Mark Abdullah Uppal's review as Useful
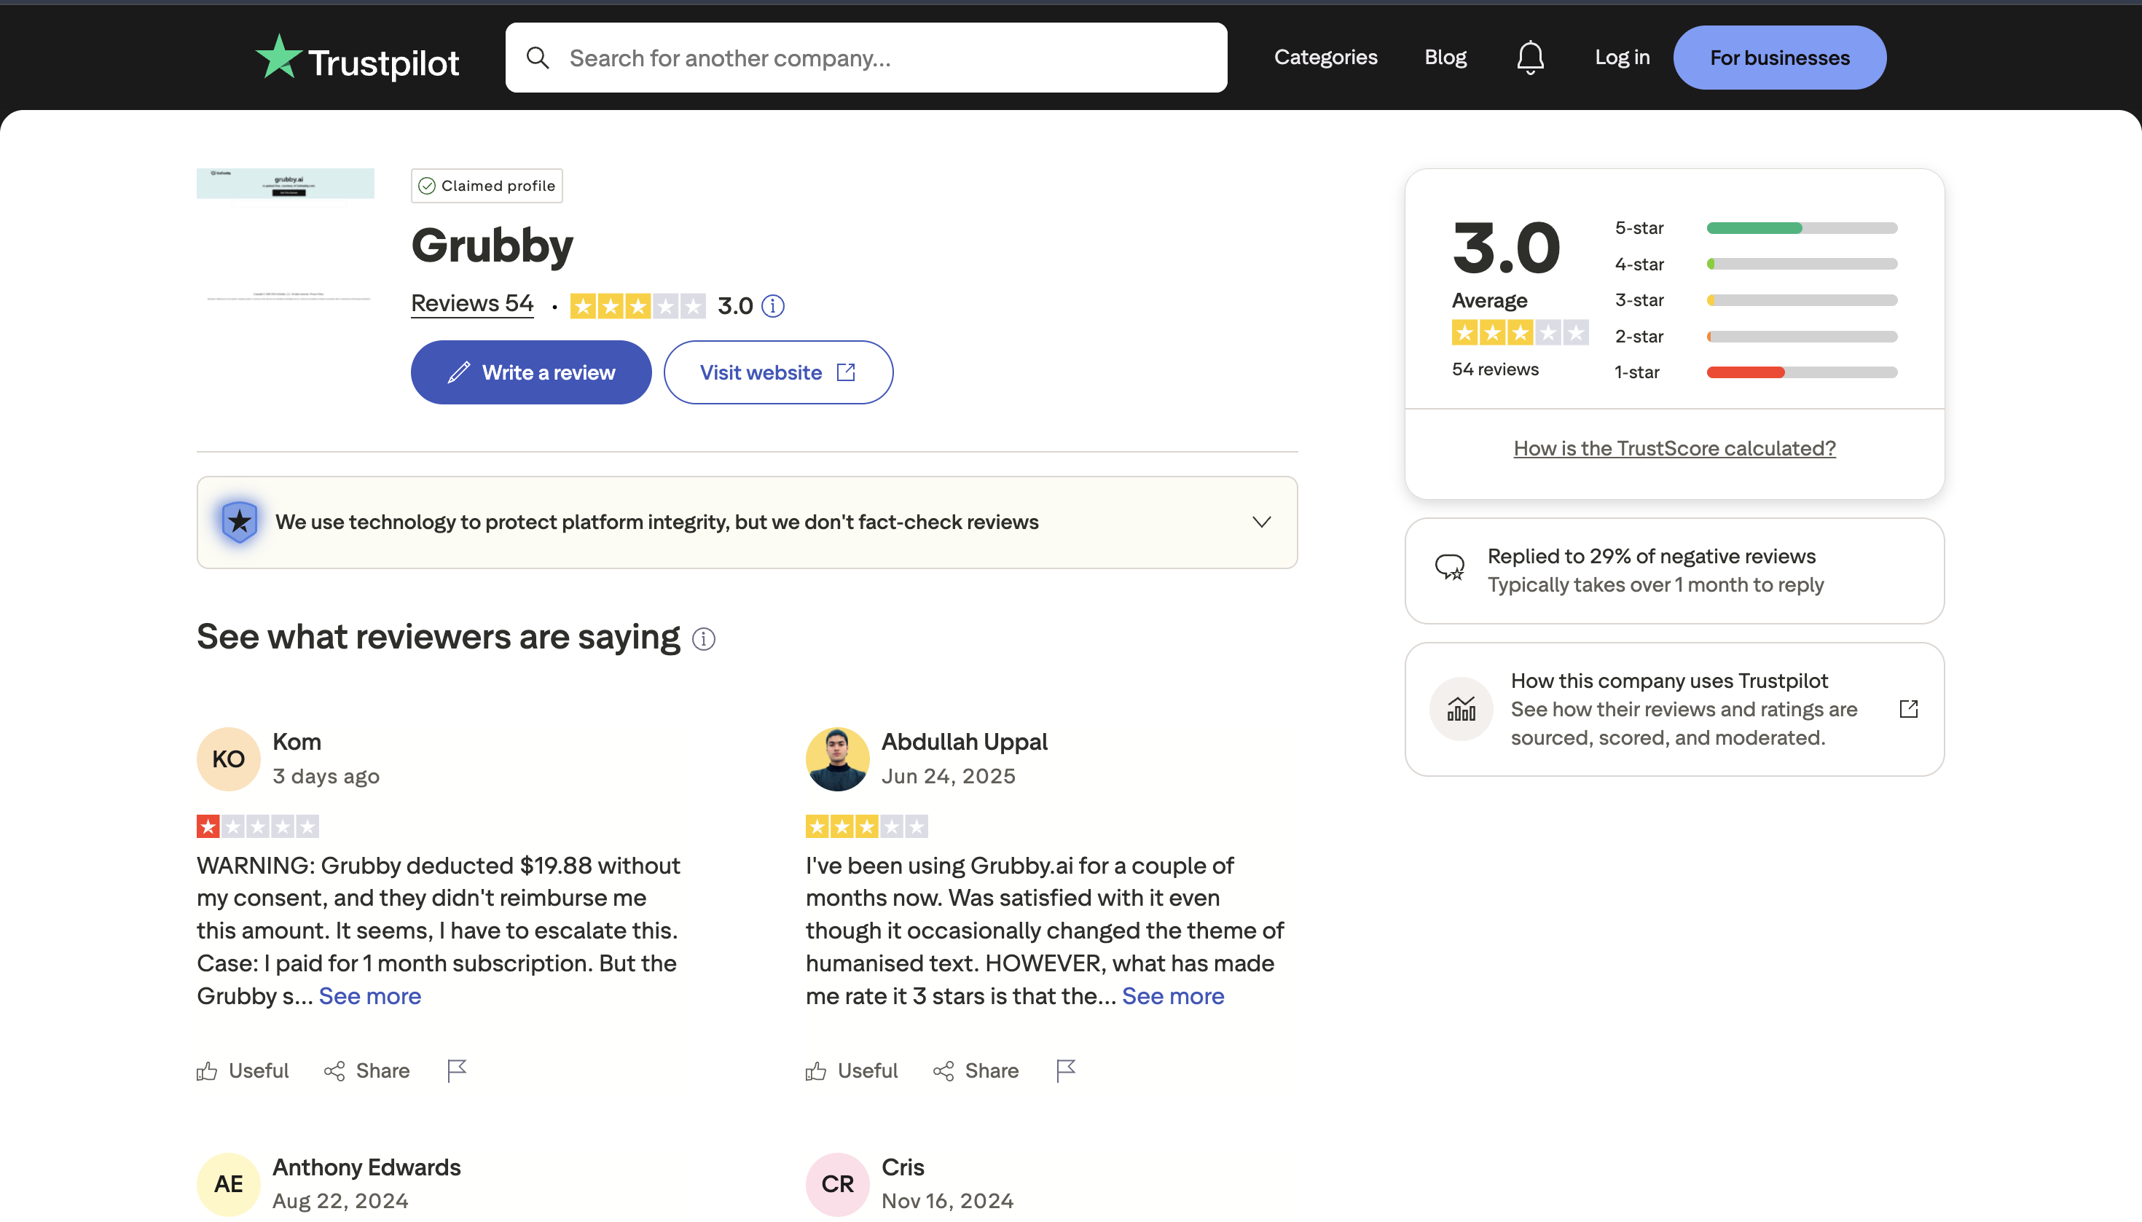2142x1222 pixels. click(851, 1070)
